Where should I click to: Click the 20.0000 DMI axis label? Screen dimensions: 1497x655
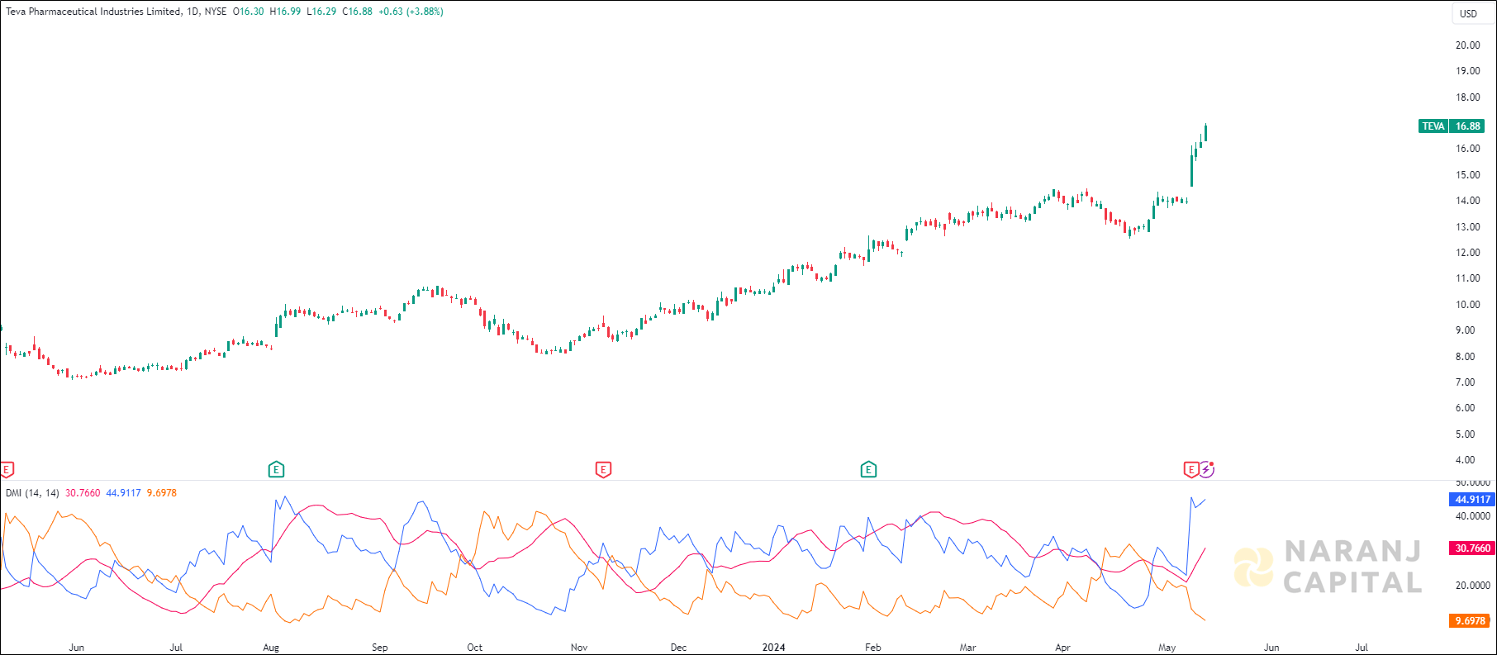coord(1472,586)
